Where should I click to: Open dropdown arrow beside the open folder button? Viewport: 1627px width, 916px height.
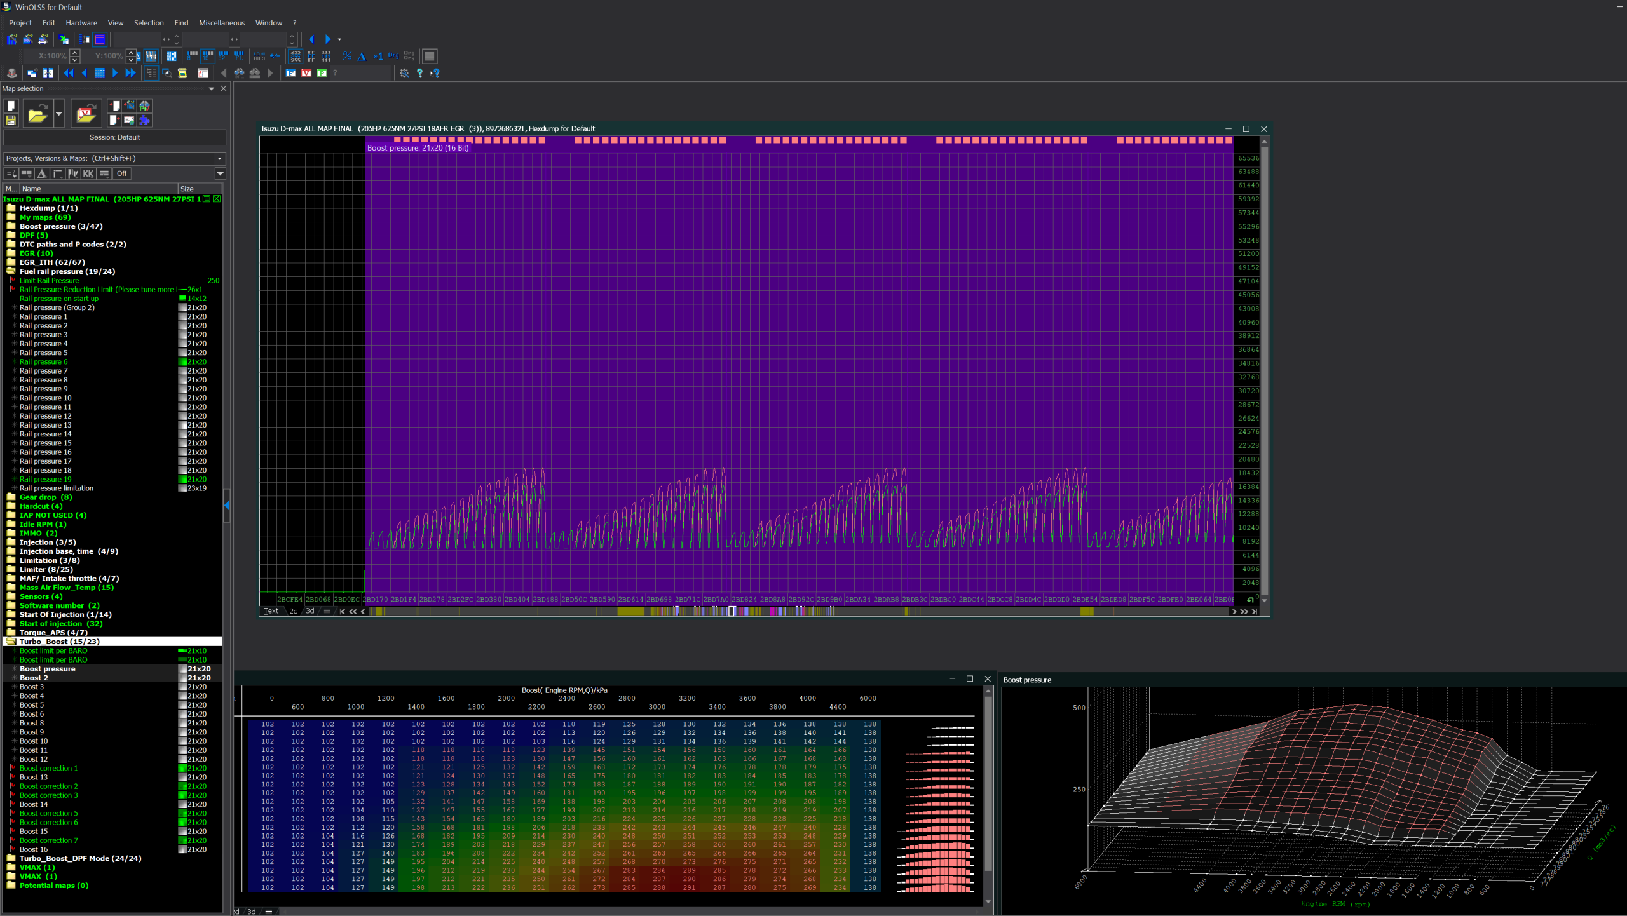click(x=59, y=114)
